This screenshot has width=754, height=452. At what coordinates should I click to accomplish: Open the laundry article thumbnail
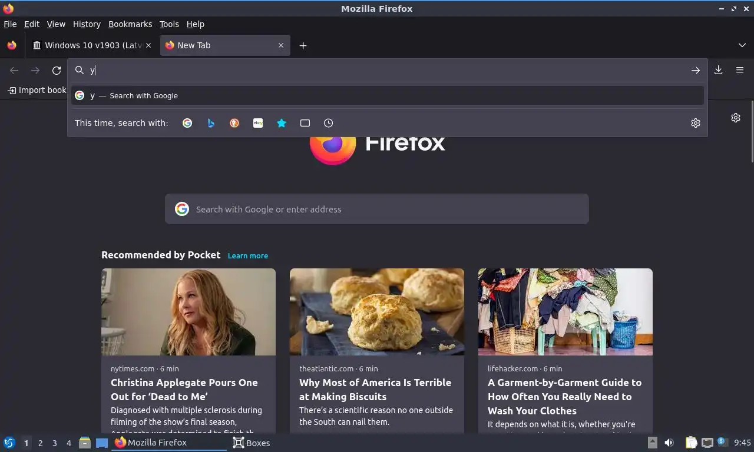[565, 312]
